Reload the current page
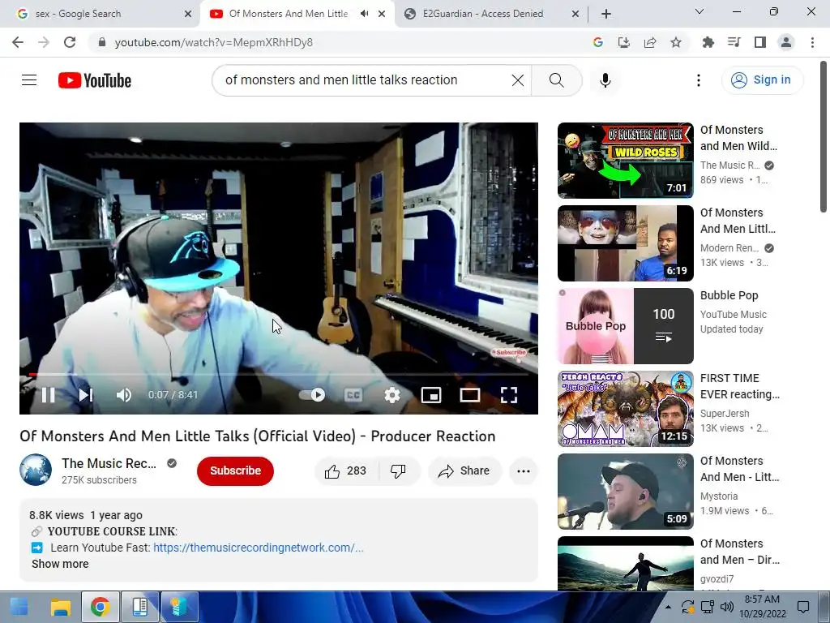Viewport: 830px width, 623px height. (70, 42)
